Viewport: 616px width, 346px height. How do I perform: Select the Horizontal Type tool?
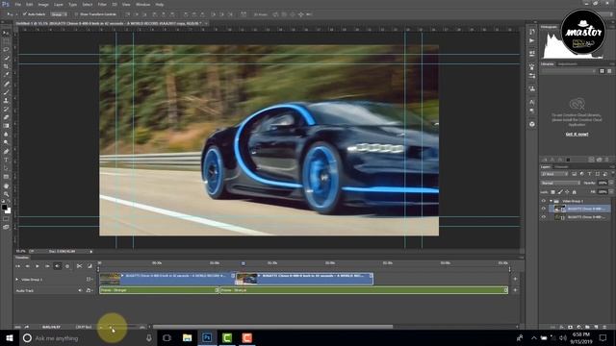(x=6, y=161)
